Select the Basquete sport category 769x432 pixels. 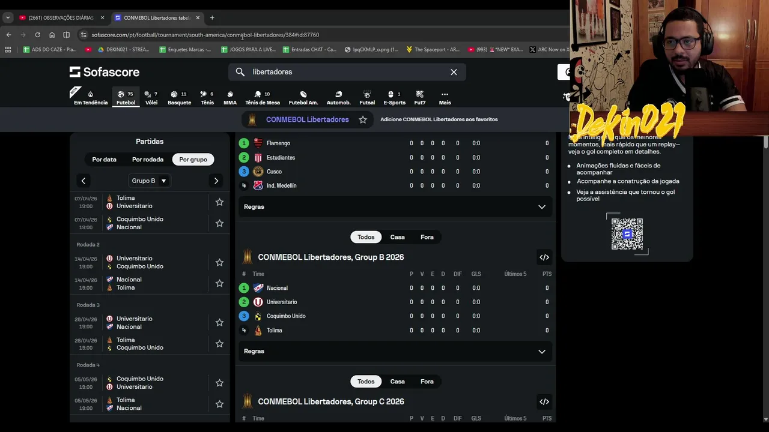click(179, 98)
